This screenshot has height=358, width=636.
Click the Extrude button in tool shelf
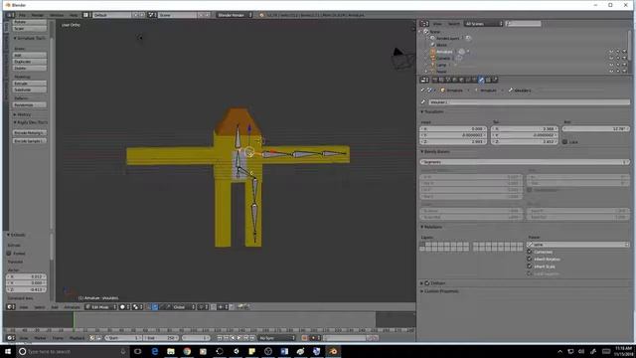click(30, 84)
